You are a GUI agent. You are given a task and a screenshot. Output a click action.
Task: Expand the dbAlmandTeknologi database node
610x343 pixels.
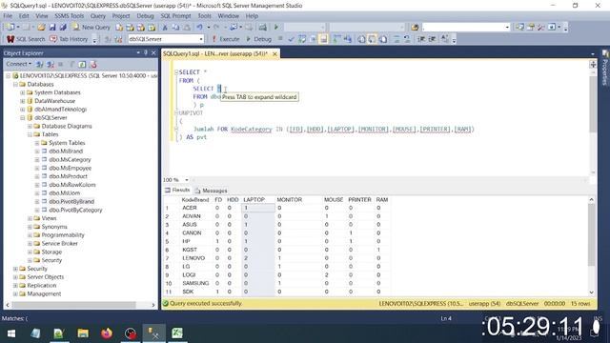click(x=23, y=110)
